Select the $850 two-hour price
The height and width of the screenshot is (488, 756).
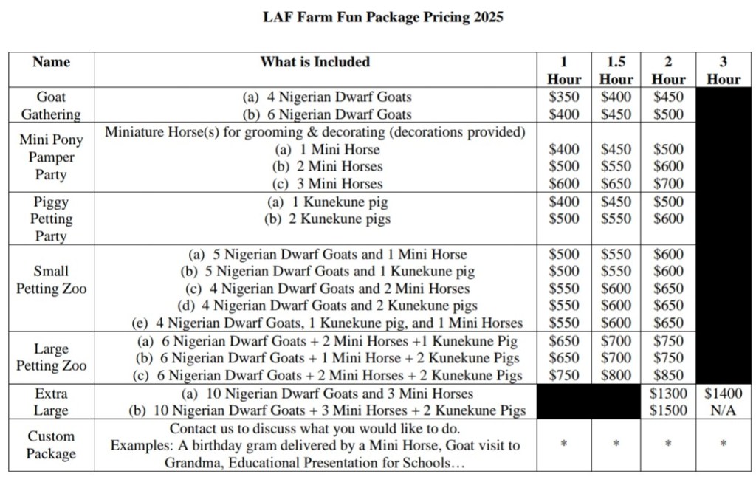[668, 376]
